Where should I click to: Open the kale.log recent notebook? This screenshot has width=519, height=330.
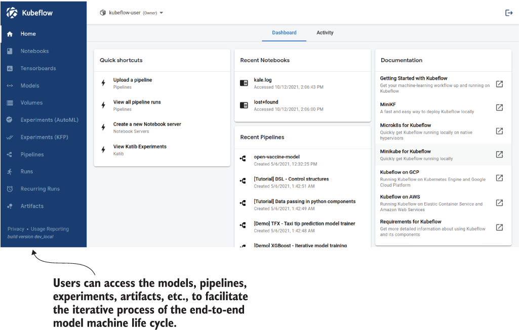pos(302,83)
